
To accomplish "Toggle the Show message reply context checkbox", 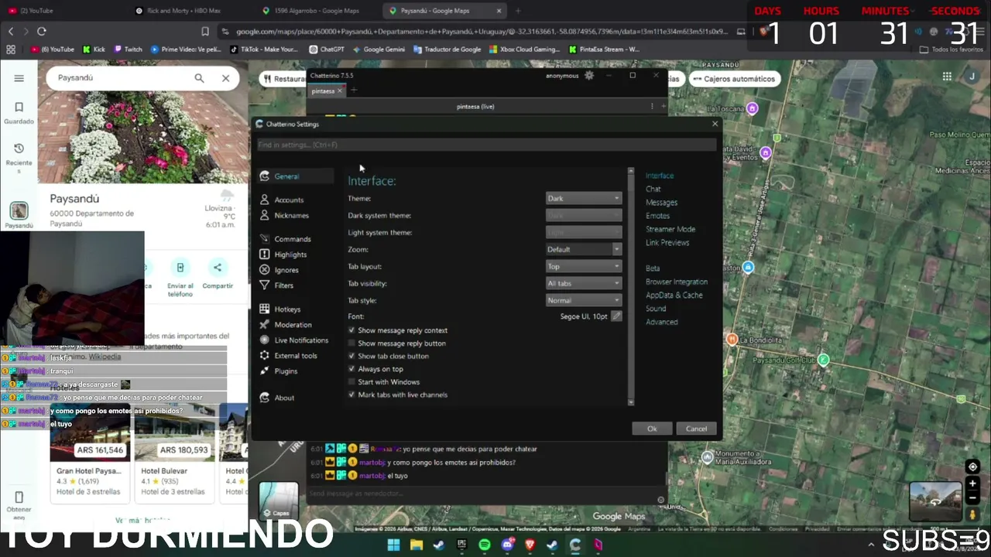I will pyautogui.click(x=351, y=330).
